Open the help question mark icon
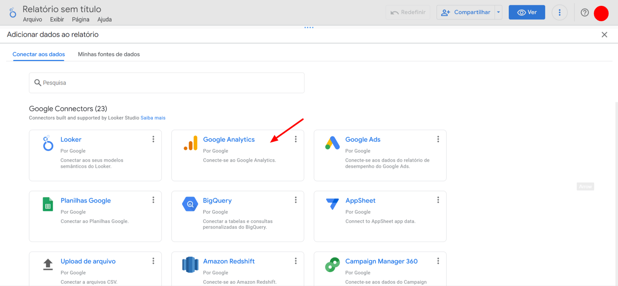Image resolution: width=618 pixels, height=286 pixels. point(585,13)
